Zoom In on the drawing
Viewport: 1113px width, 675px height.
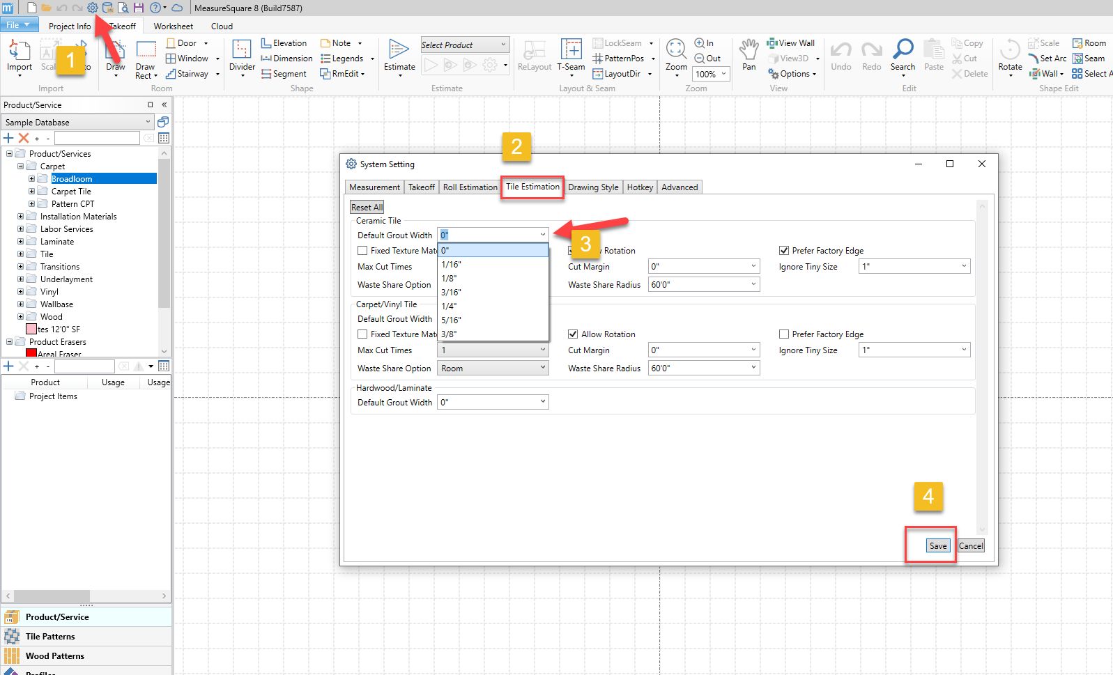pyautogui.click(x=704, y=43)
